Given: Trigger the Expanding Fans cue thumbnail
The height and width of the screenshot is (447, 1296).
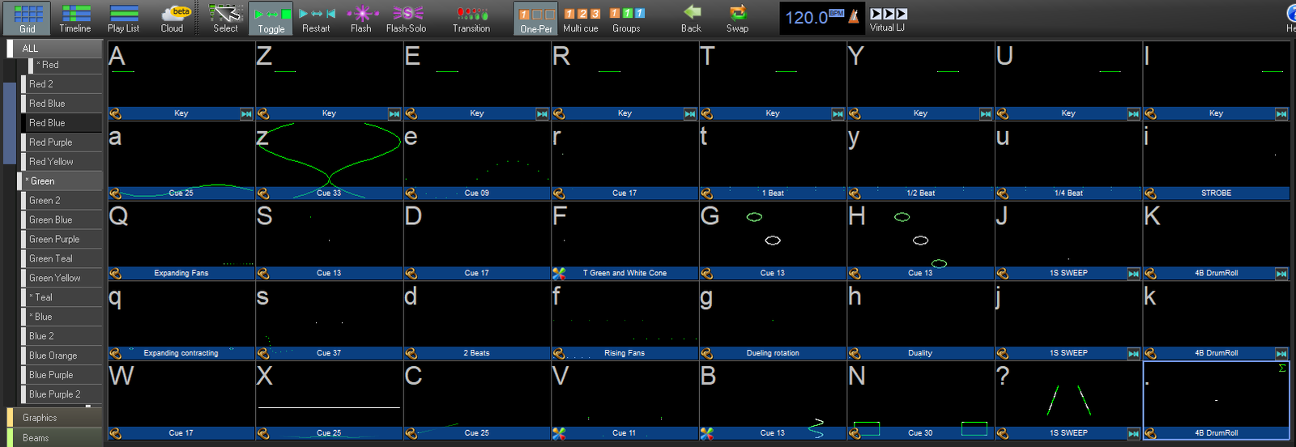Looking at the screenshot, I should (x=181, y=235).
